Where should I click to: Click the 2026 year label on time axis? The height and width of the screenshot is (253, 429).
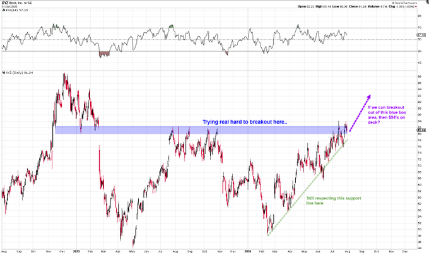point(248,251)
